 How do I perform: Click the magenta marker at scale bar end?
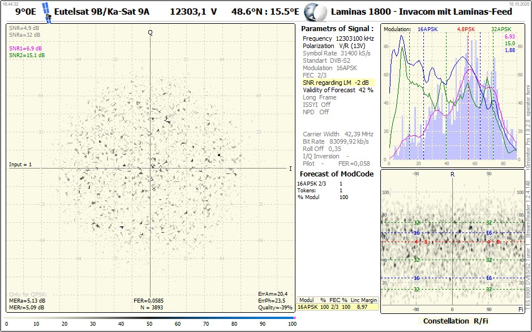tap(294, 318)
